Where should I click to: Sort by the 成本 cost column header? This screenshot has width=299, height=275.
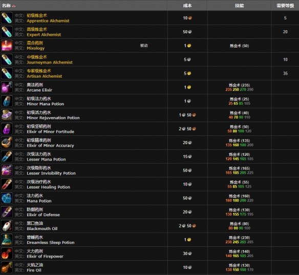(187, 6)
